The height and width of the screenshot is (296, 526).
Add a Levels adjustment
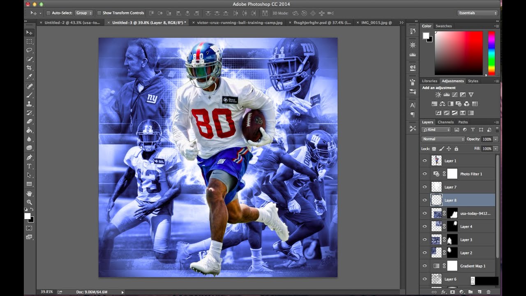point(446,95)
